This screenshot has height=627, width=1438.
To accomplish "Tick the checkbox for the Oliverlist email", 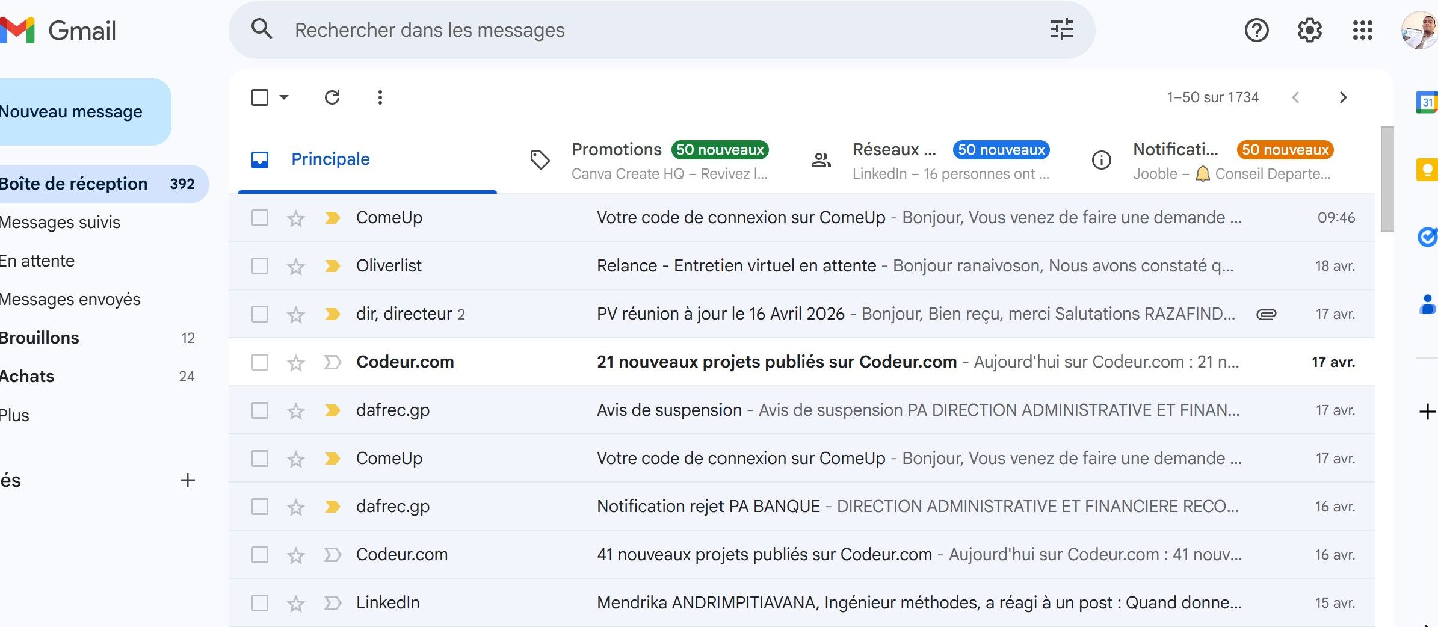I will tap(260, 266).
